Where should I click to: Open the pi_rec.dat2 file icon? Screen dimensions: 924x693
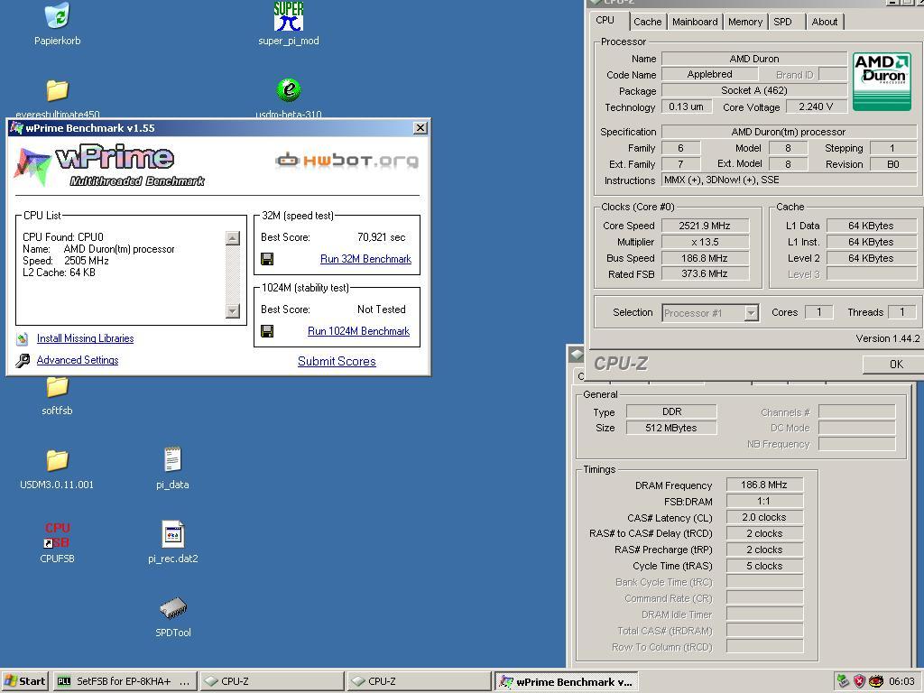coord(172,534)
